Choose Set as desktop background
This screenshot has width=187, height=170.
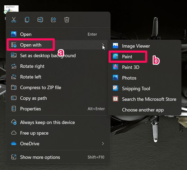pos(58,56)
